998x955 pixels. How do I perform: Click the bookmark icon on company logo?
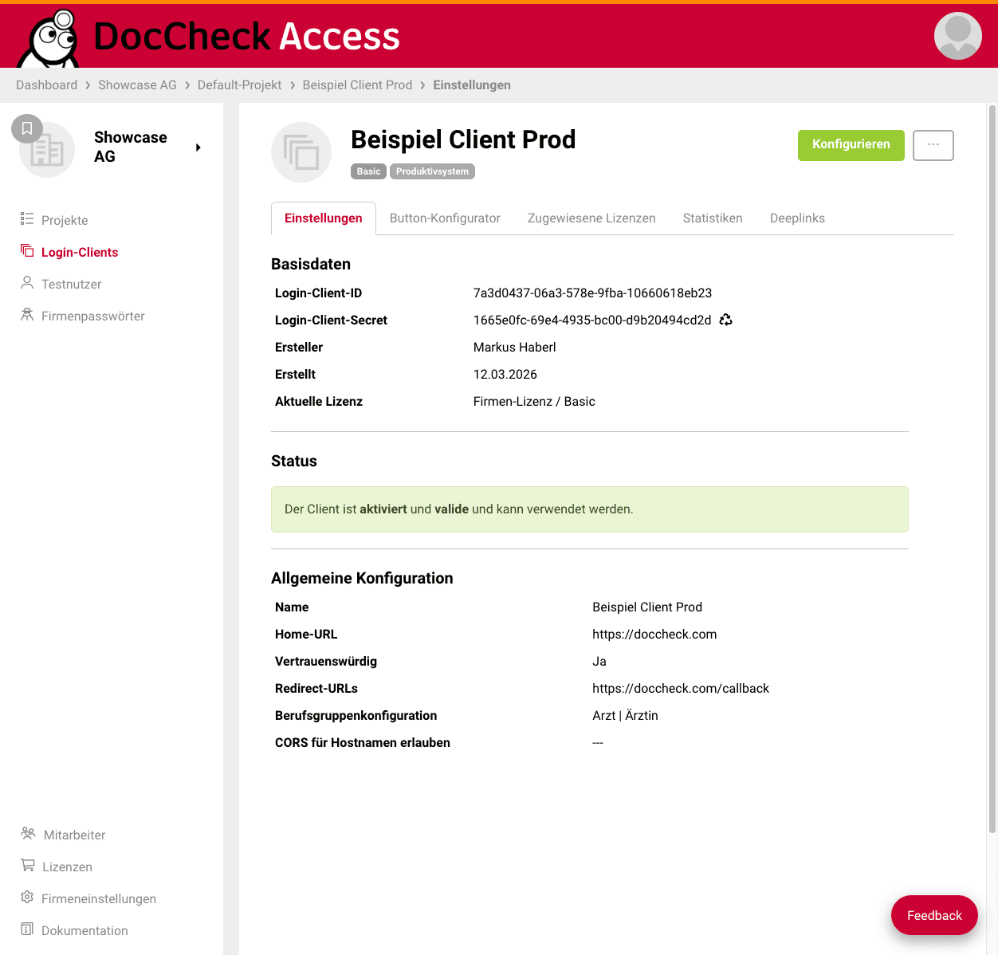click(x=27, y=128)
